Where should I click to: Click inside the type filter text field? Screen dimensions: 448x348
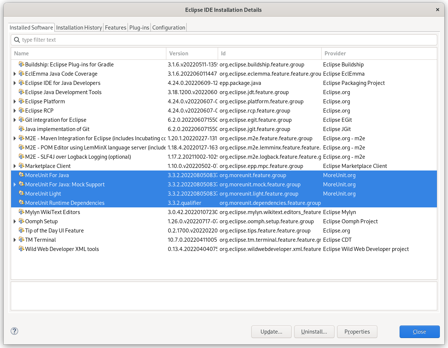point(111,39)
